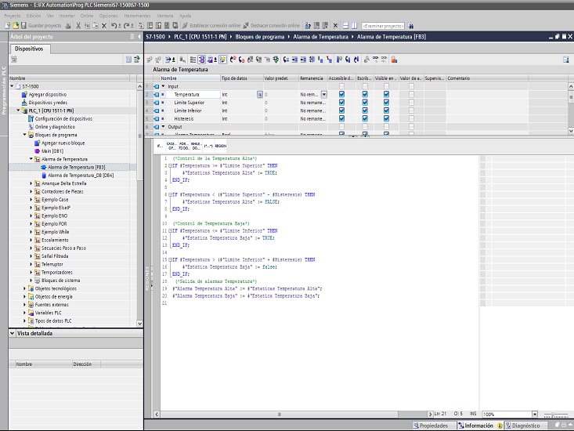
Task: Switch to the Dispositivos tab
Action: coord(31,49)
